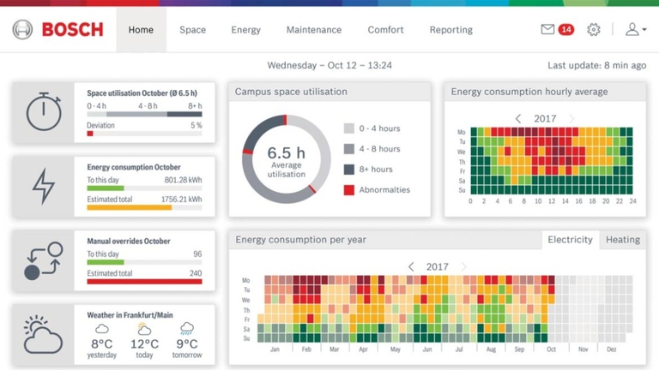Go to previous year in yearly consumption
Viewport: 659px width, 370px height.
pyautogui.click(x=411, y=267)
